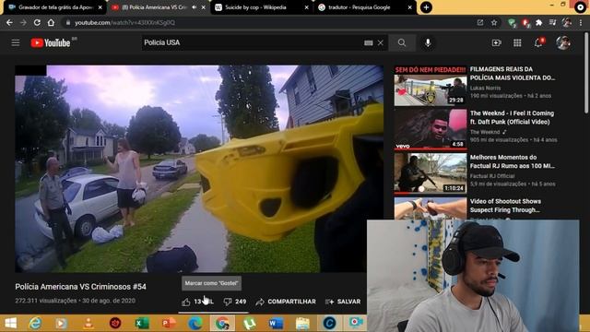Open the screen recorder taskbar icon

click(356, 323)
